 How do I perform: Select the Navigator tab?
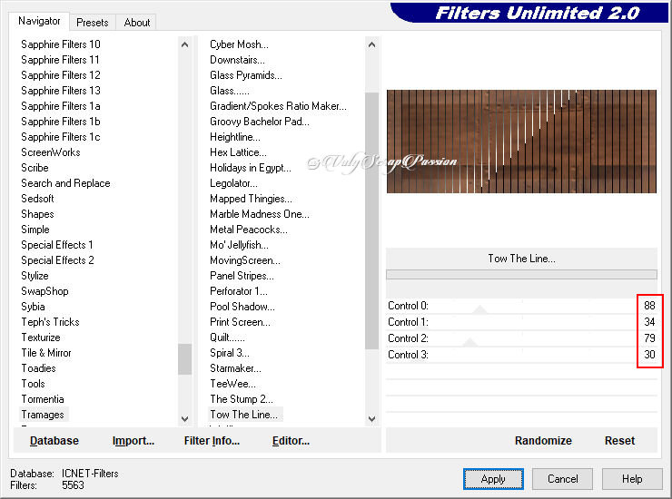pos(39,21)
